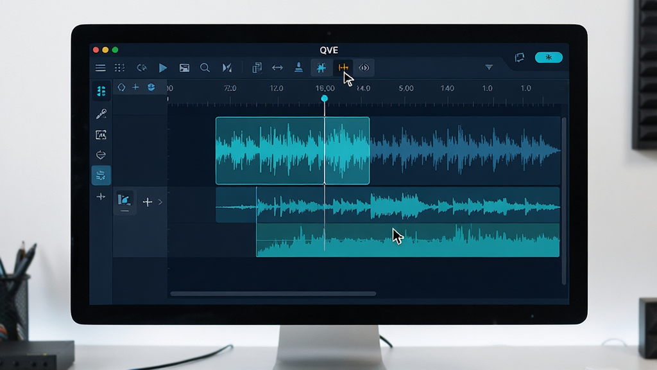Select the second track's thumbnail icon

click(x=124, y=201)
